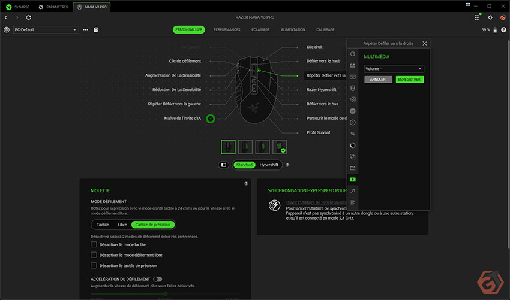This screenshot has height=300, width=510.
Task: Open the AI prompt function category
Action: [353, 66]
